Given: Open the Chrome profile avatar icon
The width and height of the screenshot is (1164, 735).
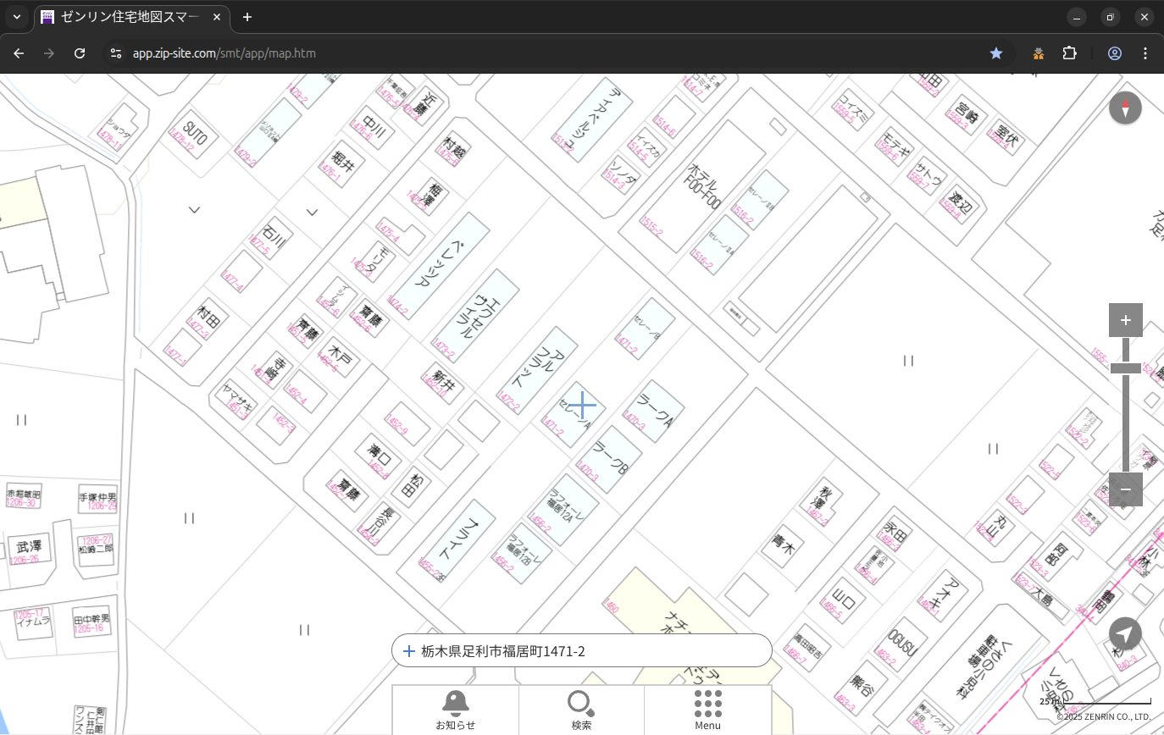Looking at the screenshot, I should (1115, 53).
